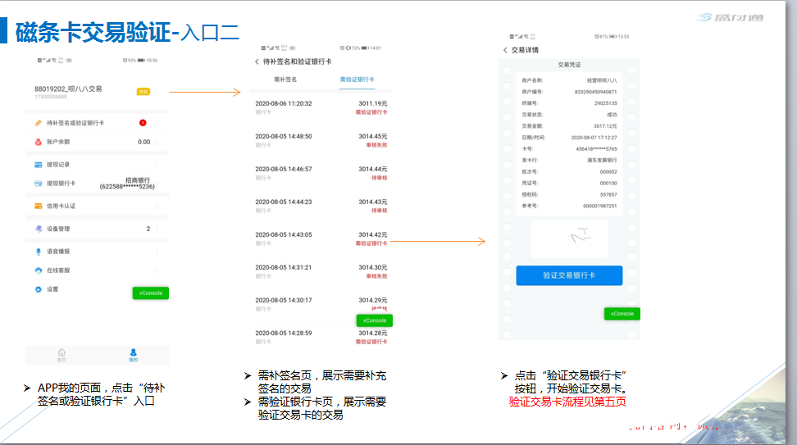Select the 需验证银行卡 tab
The height and width of the screenshot is (445, 797).
coord(357,79)
